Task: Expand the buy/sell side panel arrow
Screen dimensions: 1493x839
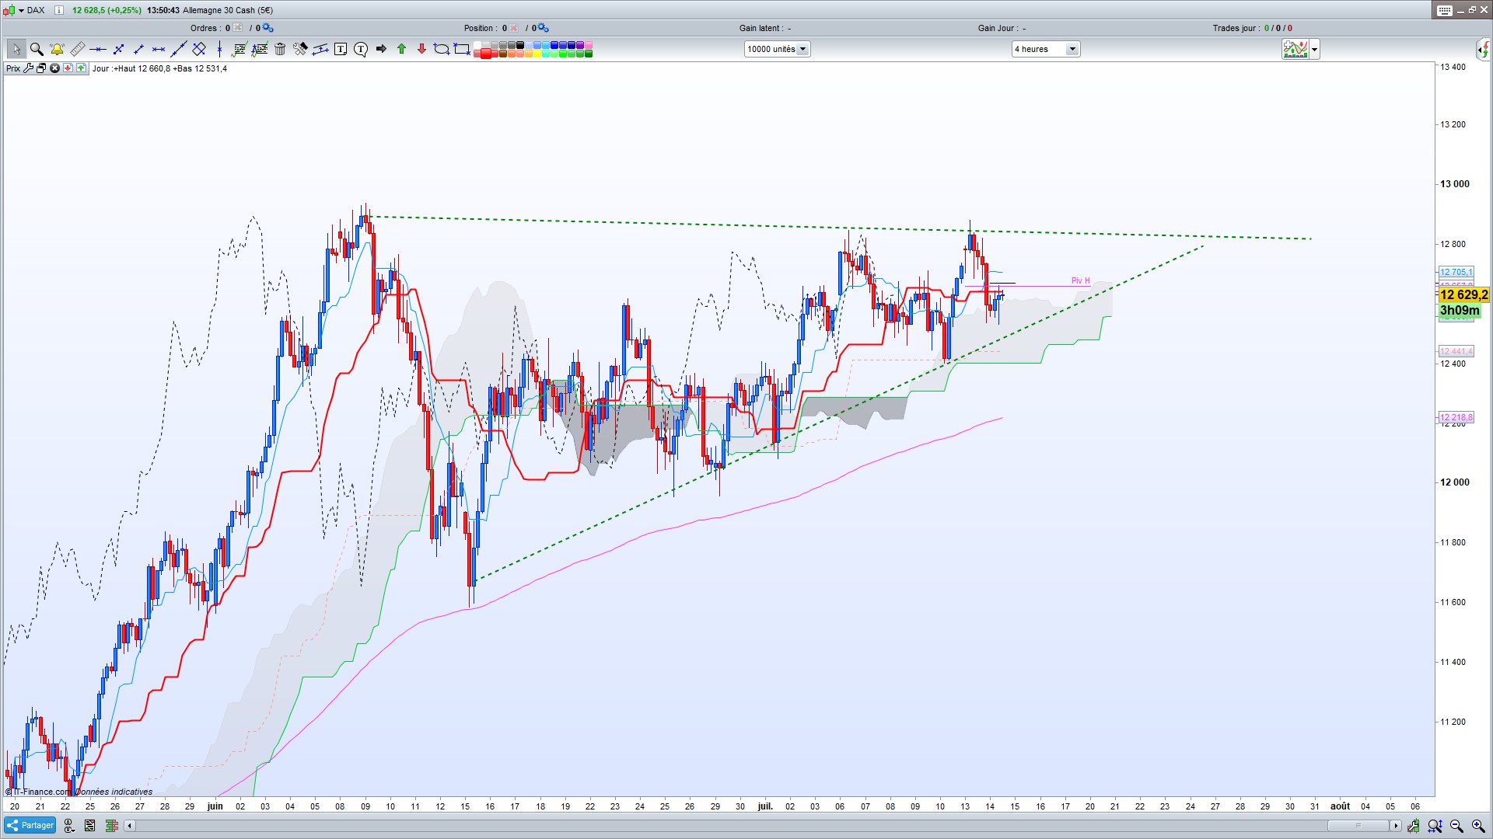Action: 1482,50
